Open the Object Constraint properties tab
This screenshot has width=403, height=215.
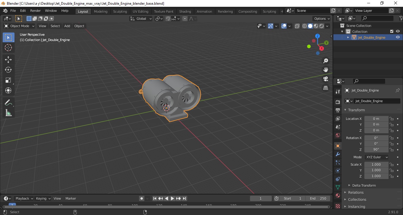338,179
